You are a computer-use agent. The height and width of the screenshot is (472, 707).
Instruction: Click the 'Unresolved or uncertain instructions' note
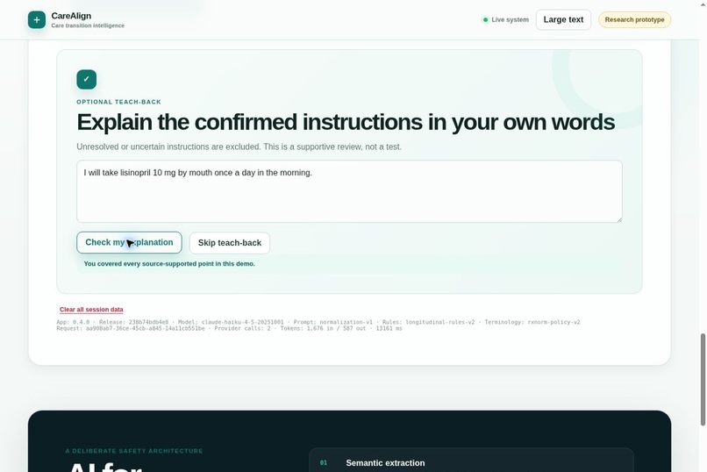pyautogui.click(x=239, y=147)
